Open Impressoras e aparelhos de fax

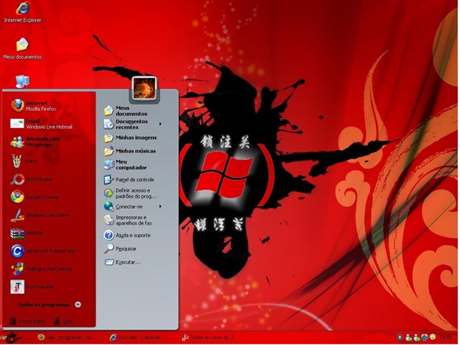click(x=128, y=220)
